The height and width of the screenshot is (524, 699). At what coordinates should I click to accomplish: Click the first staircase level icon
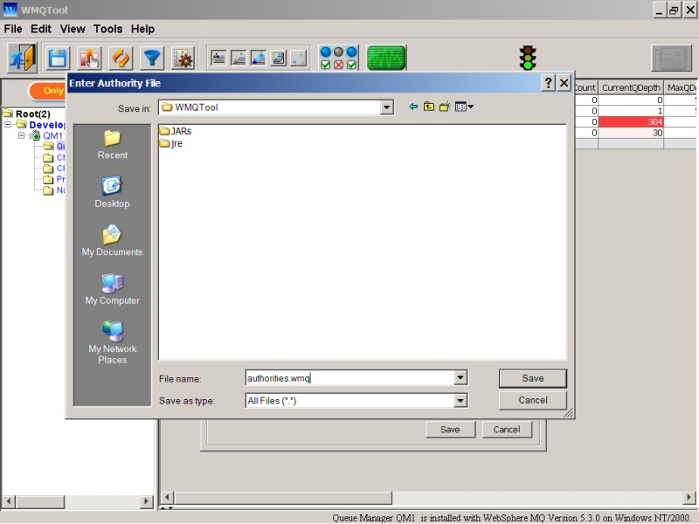point(218,58)
